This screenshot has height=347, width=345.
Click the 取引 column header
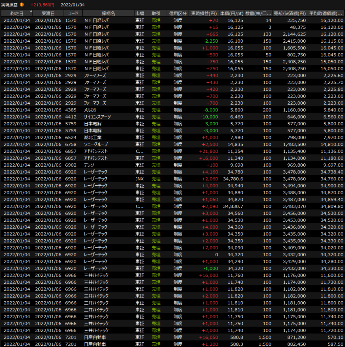coord(156,13)
